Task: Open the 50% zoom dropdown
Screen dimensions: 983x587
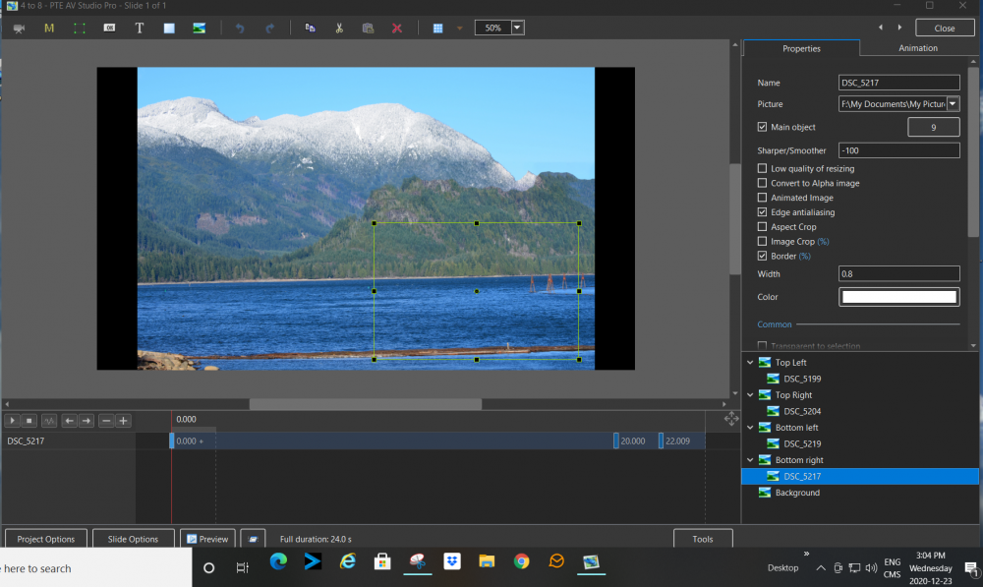Action: point(517,28)
